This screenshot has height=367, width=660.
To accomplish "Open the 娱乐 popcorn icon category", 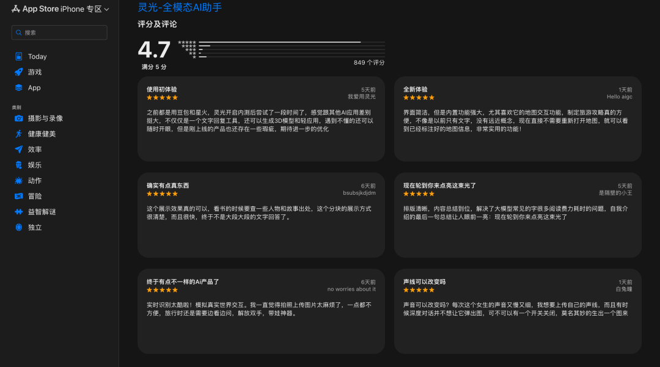I will click(18, 165).
